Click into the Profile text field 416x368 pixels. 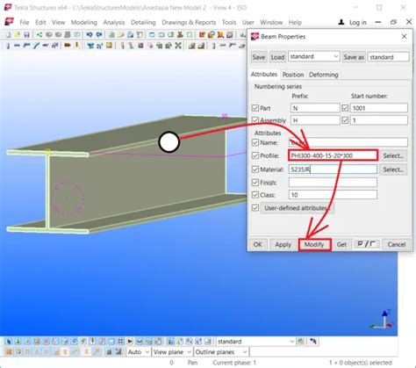coord(333,155)
